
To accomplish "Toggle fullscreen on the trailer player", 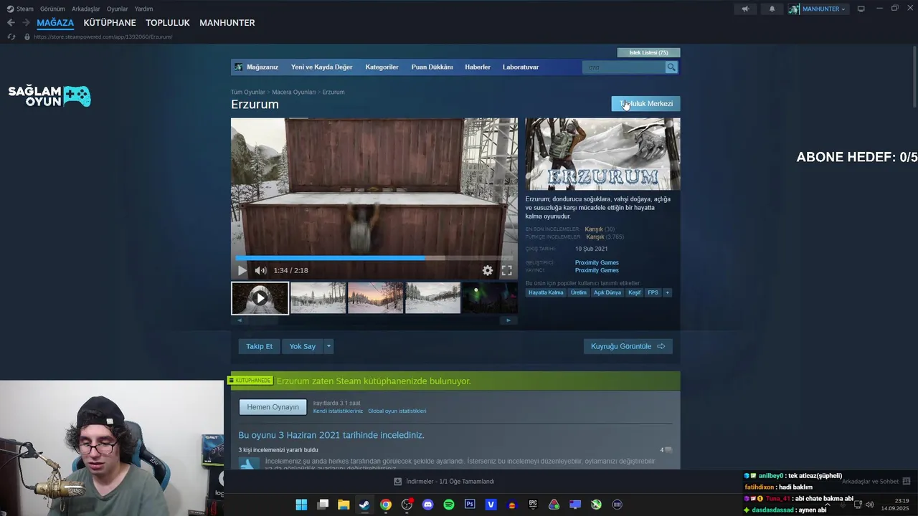I will pyautogui.click(x=506, y=270).
